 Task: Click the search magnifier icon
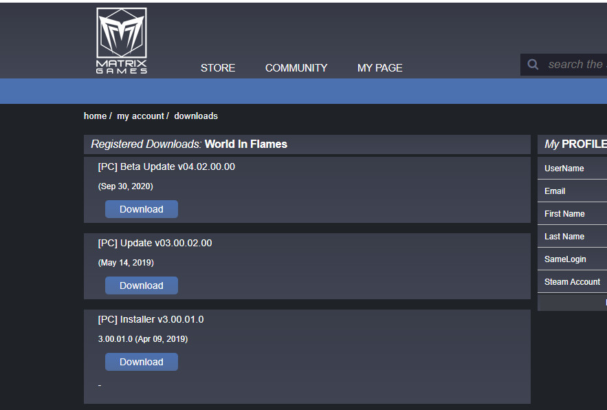[533, 65]
